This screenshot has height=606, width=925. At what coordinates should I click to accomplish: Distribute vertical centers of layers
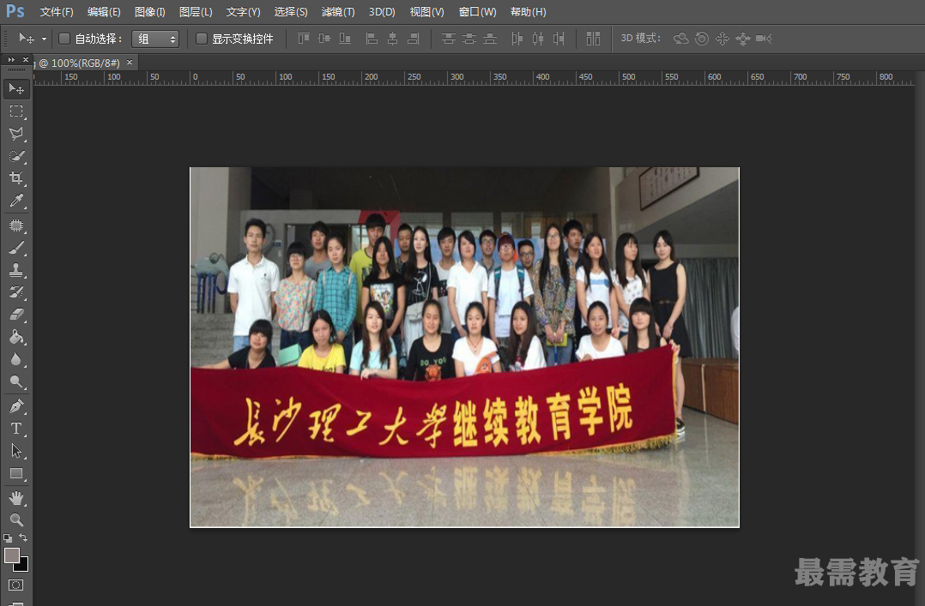(469, 39)
